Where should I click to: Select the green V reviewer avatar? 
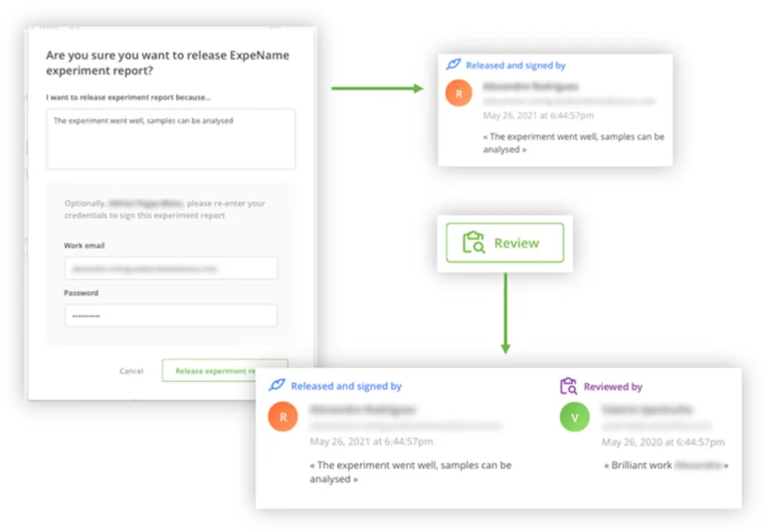[574, 417]
